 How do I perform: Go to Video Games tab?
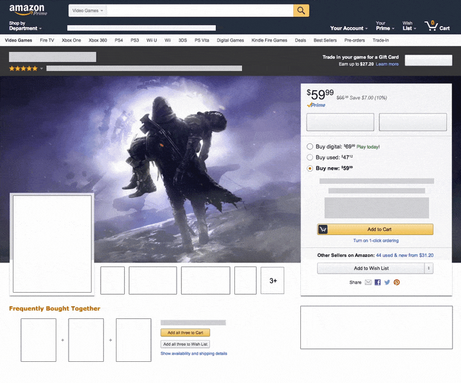(x=18, y=40)
